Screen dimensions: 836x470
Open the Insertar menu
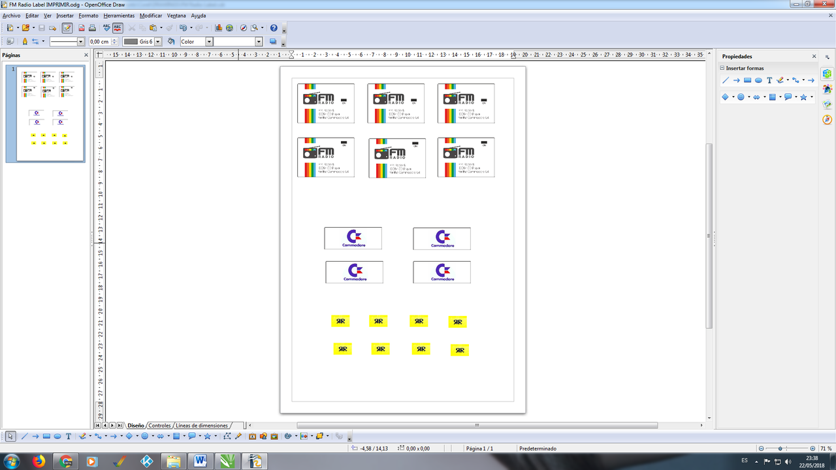tap(65, 15)
